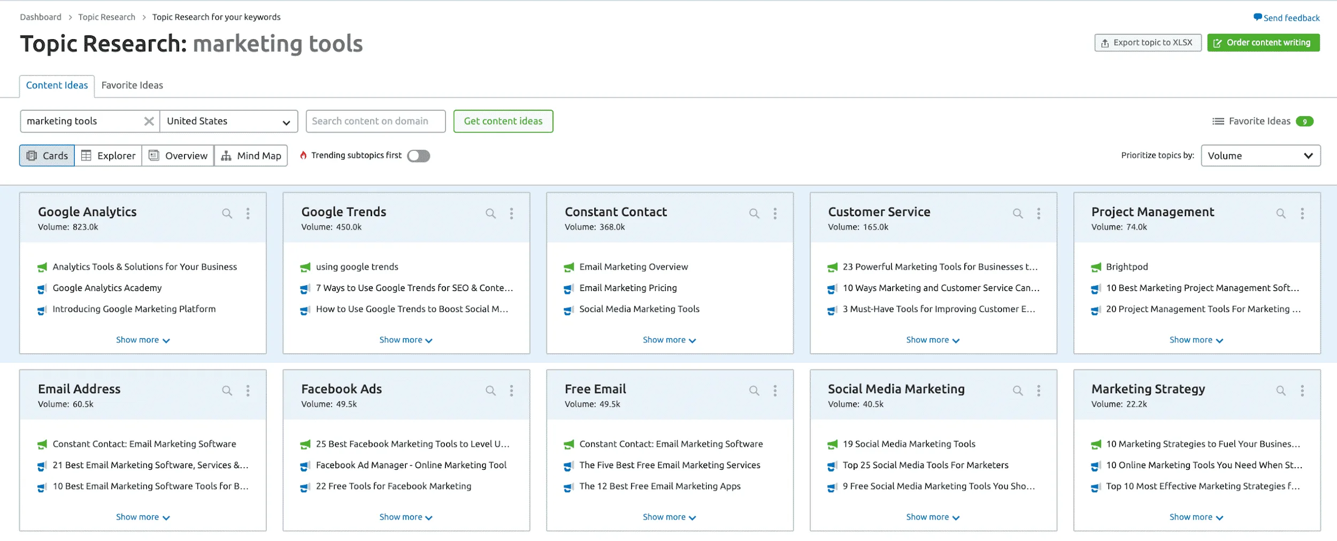Click the Order content writing button
Screen dimensions: 1337x541
[x=1263, y=43]
